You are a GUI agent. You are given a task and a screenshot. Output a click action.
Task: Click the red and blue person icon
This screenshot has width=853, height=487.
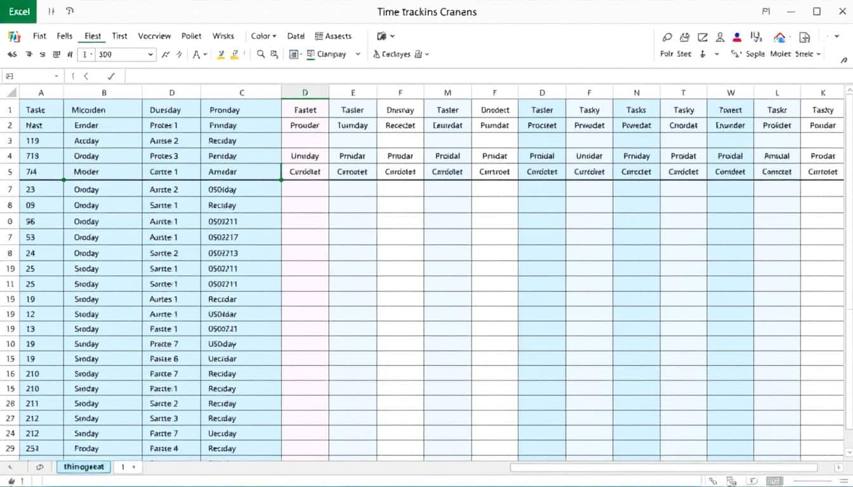pyautogui.click(x=737, y=37)
